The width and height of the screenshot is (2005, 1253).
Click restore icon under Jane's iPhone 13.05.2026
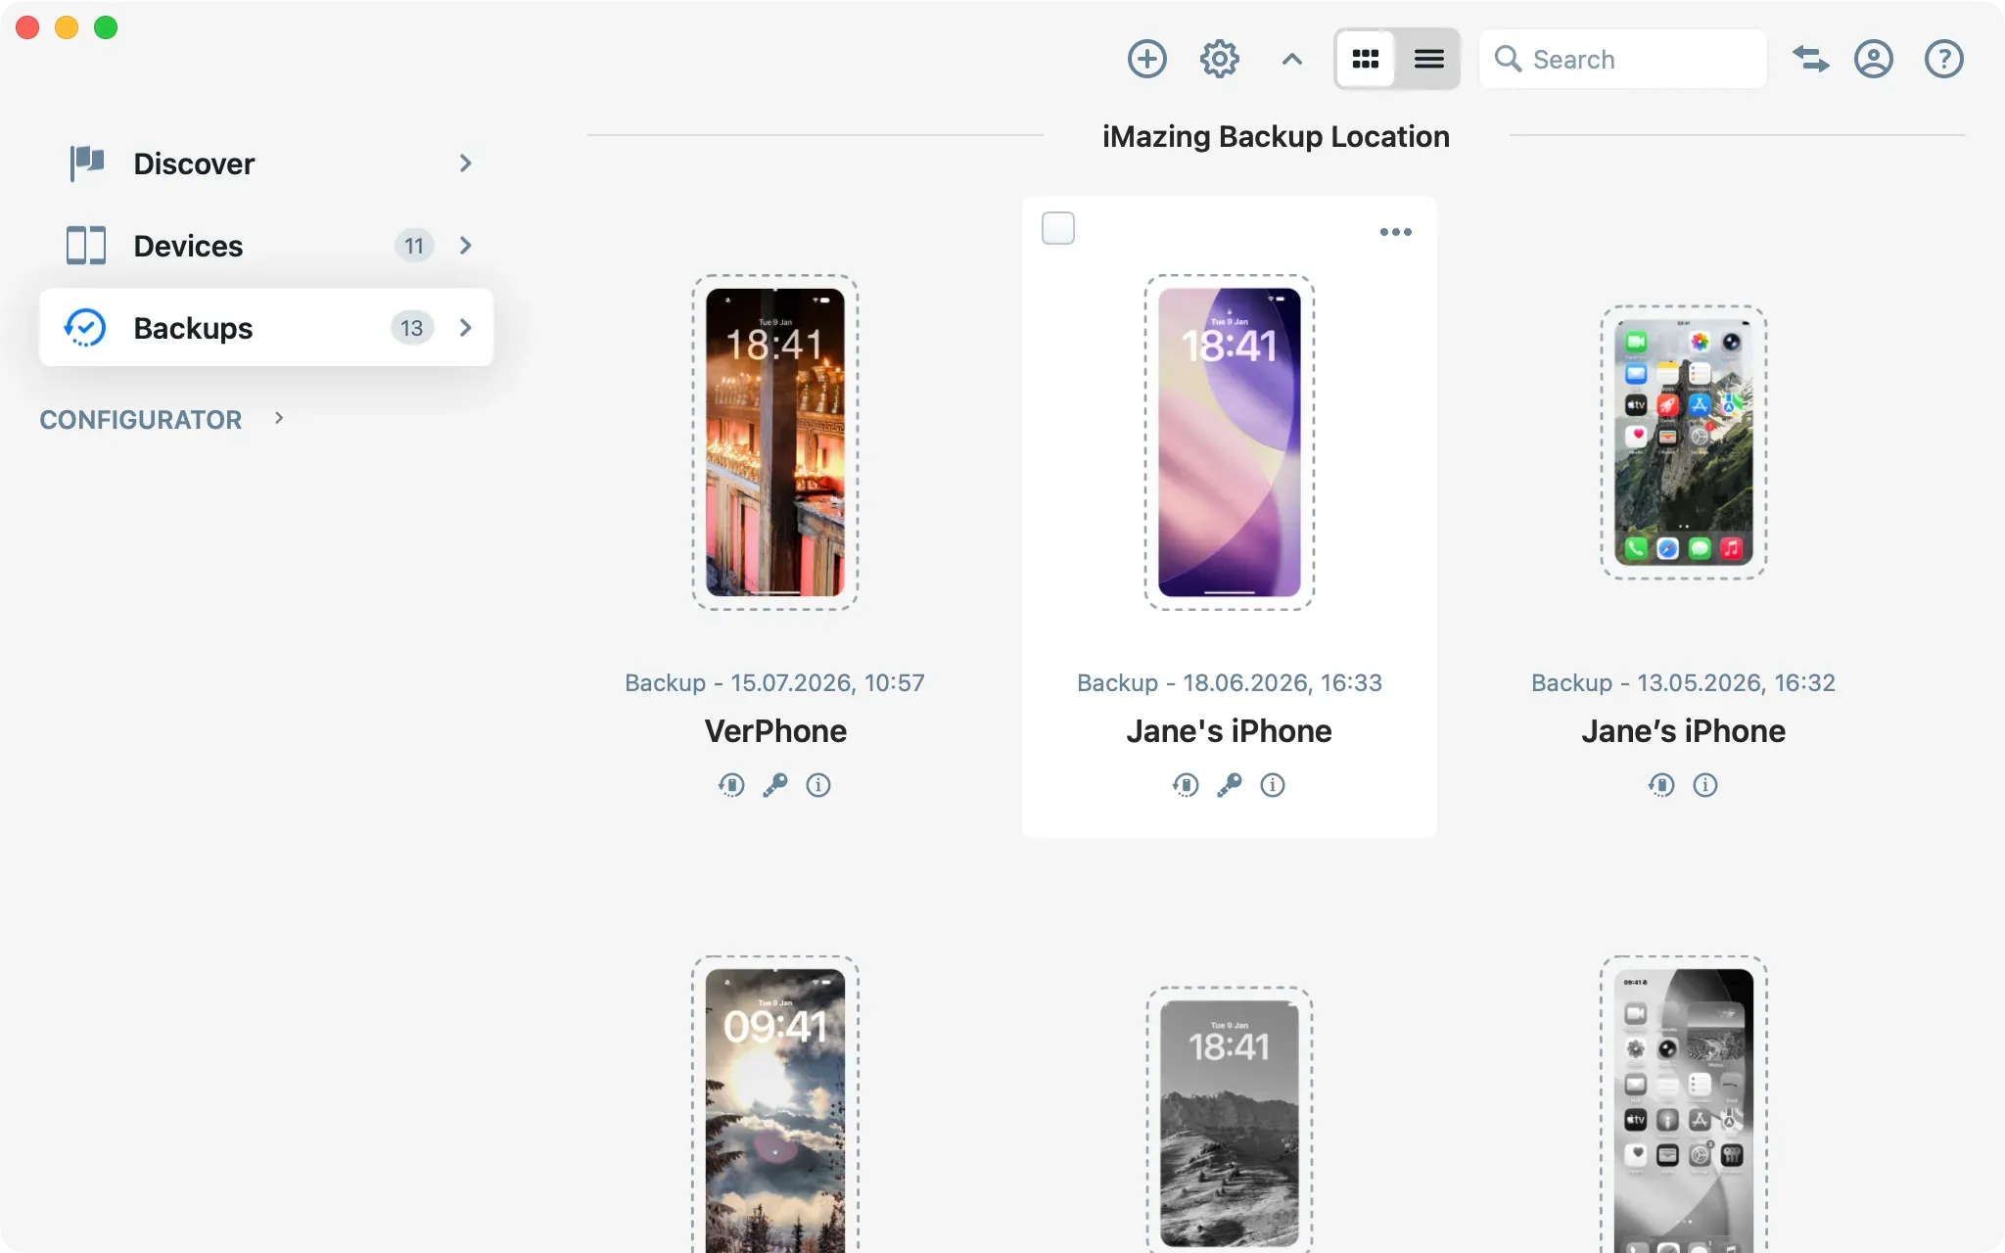pos(1661,785)
